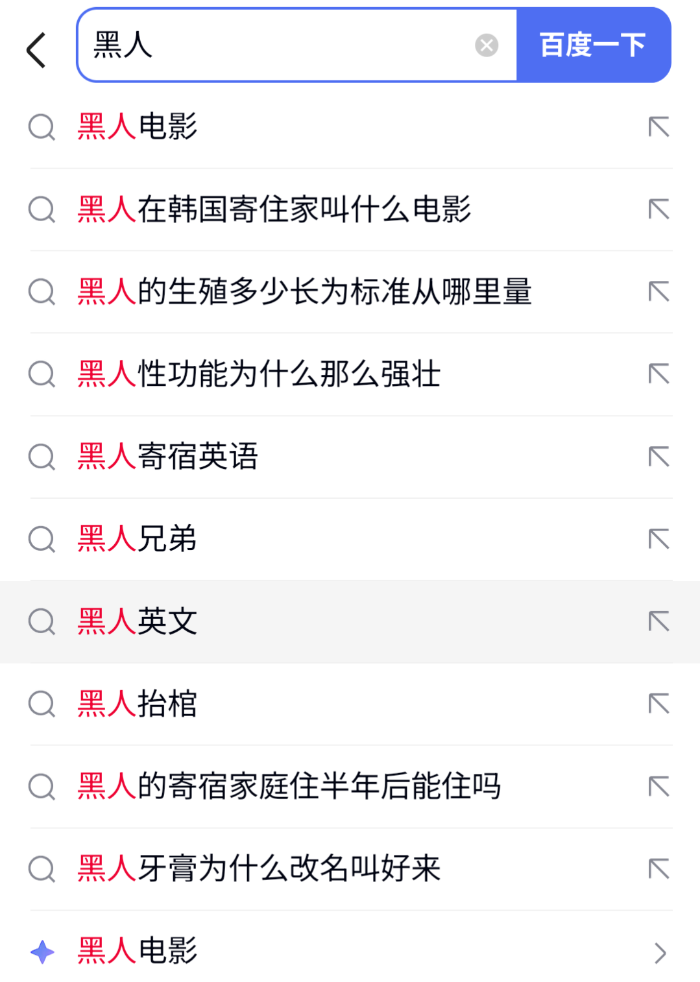Fill arrow icon beside 黑人牙膏为什么改名叫好来

pyautogui.click(x=658, y=868)
